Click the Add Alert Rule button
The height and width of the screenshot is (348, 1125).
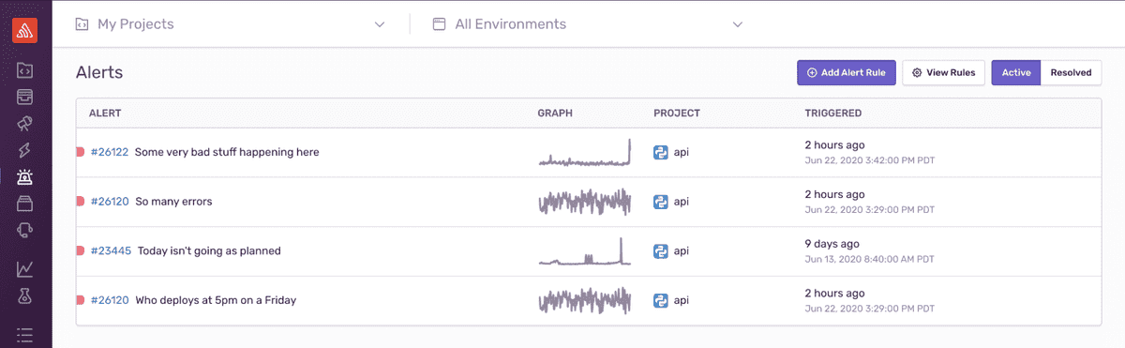847,73
